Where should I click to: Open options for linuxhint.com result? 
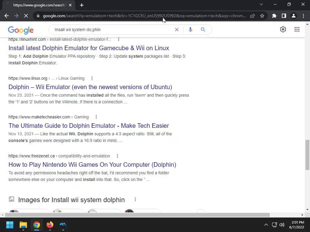119,39
